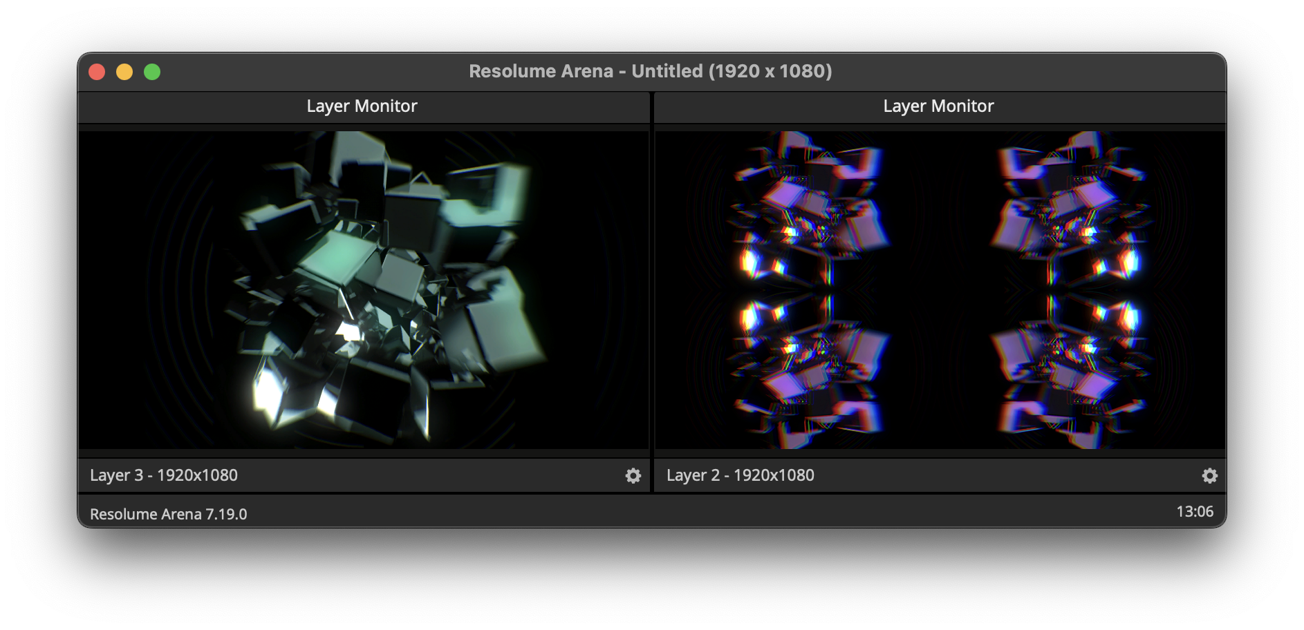
Task: Select the left Layer Monitor header
Action: pos(362,106)
